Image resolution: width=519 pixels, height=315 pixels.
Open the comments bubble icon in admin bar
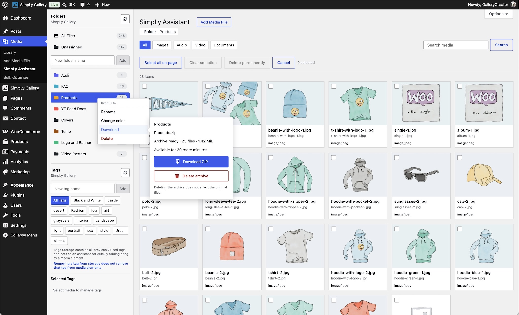coord(82,5)
